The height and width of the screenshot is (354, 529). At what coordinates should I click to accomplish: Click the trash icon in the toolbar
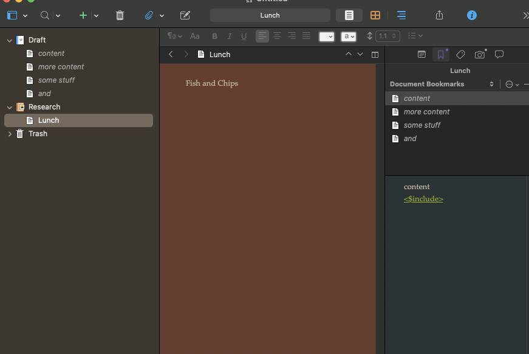120,15
